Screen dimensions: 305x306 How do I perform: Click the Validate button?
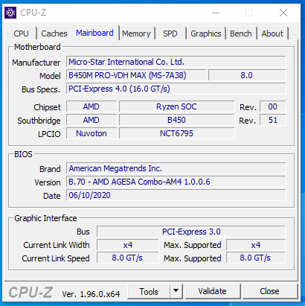213,291
